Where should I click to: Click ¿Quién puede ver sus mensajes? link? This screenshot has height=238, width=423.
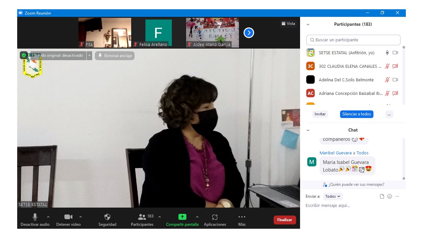pyautogui.click(x=353, y=184)
